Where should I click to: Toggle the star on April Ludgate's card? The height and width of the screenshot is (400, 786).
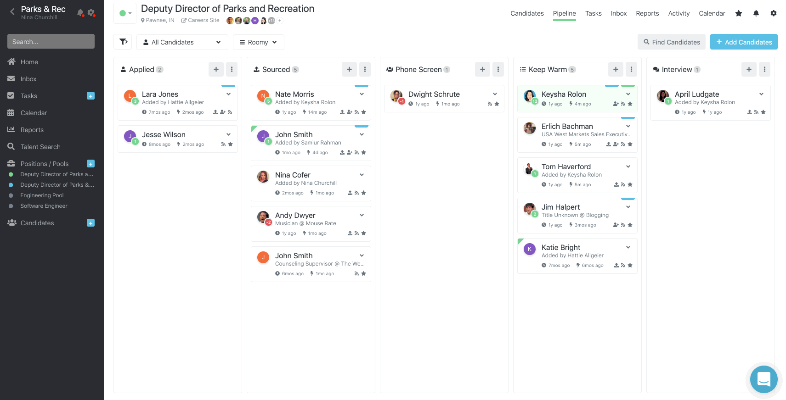tap(763, 112)
